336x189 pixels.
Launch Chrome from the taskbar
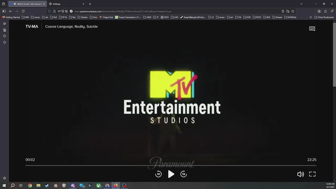click(x=30, y=186)
